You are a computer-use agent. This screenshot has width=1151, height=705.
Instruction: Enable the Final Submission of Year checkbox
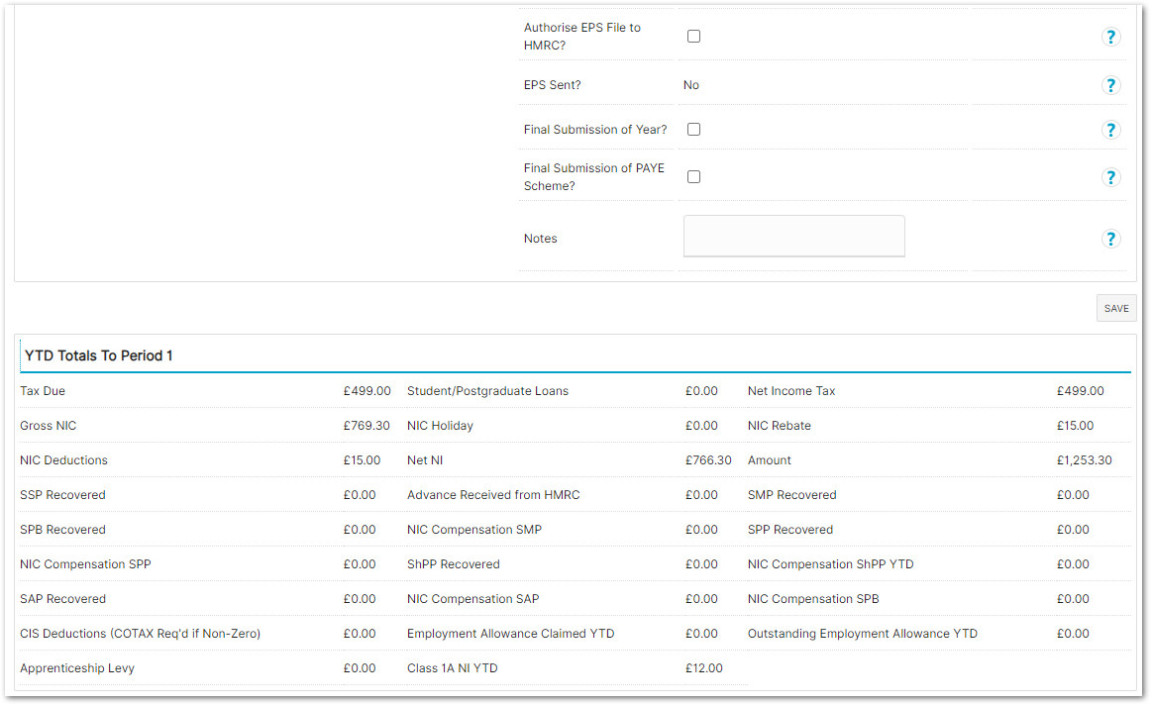click(693, 130)
